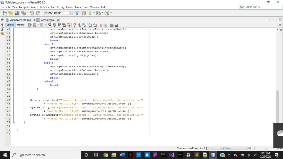Go to next bookmark in the editor toolbar
The width and height of the screenshot is (283, 159).
coord(79,25)
